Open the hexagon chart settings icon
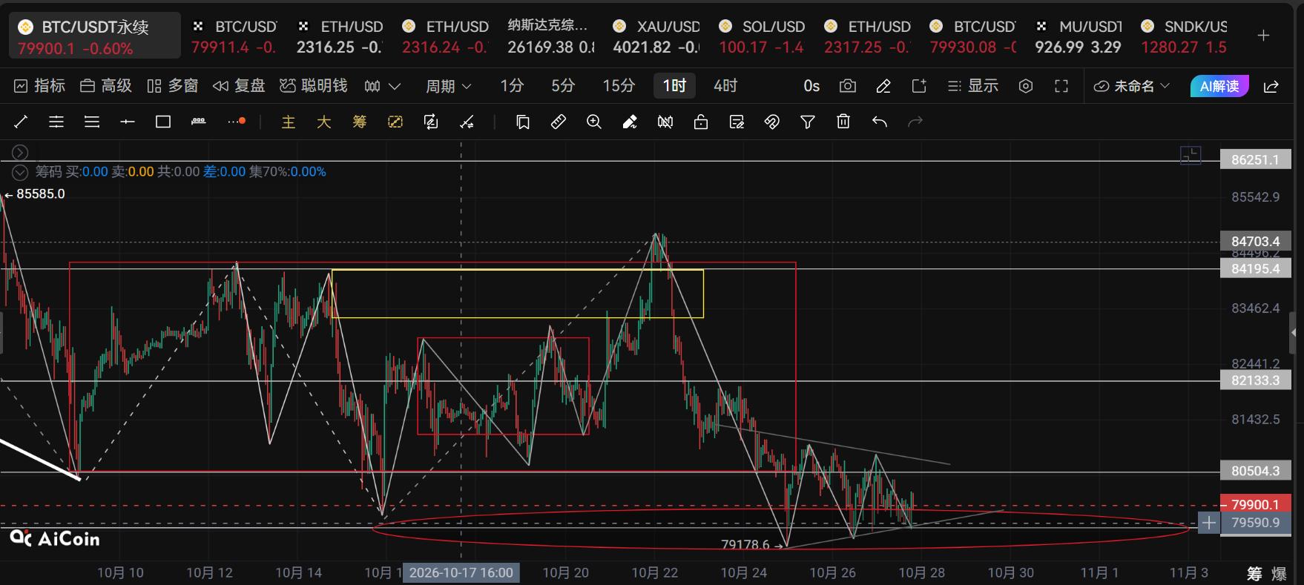 1026,86
